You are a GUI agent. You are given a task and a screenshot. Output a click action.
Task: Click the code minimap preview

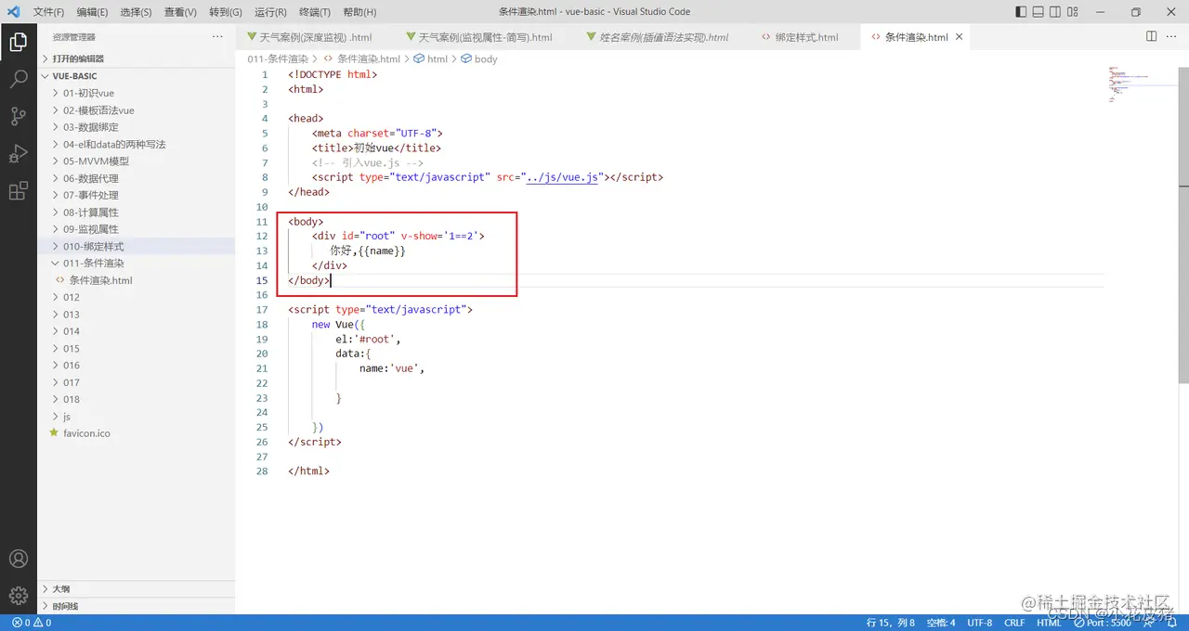(1140, 84)
